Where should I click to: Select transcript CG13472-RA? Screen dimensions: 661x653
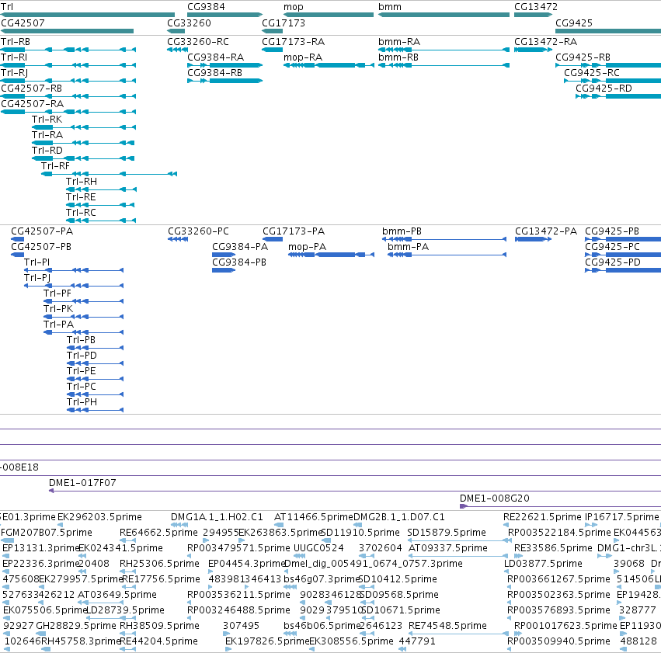click(533, 50)
